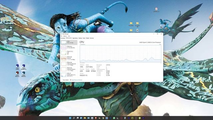Click the CPU utilization graph

(120, 54)
